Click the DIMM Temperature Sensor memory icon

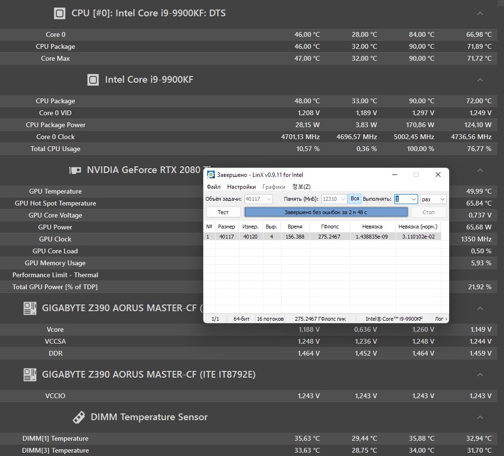pos(79,417)
